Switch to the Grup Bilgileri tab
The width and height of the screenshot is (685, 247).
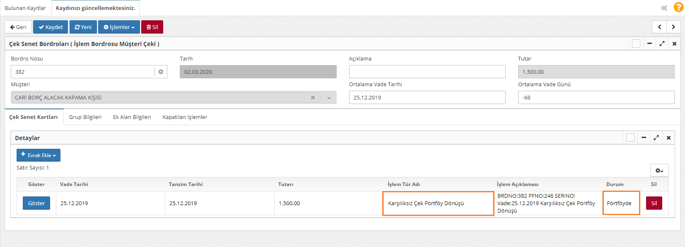point(85,117)
